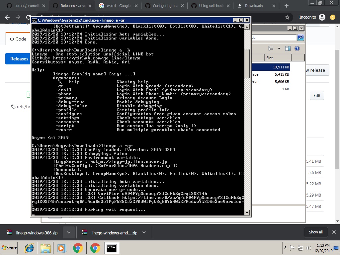Switch to the Configuring a webhook tab
This screenshot has width=340, height=255.
[x=165, y=6]
